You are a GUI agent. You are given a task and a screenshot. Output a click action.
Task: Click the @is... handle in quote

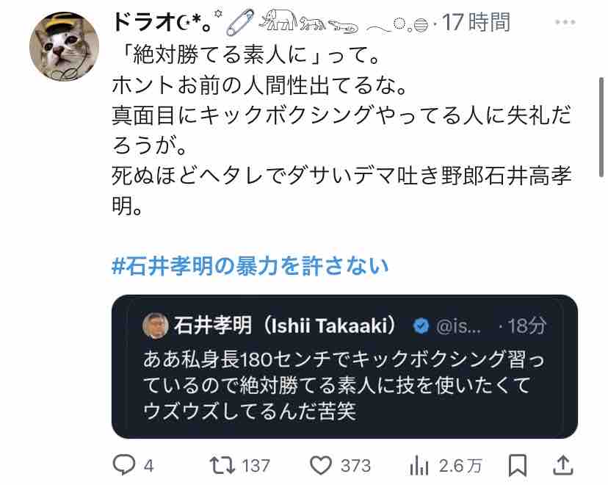[458, 326]
